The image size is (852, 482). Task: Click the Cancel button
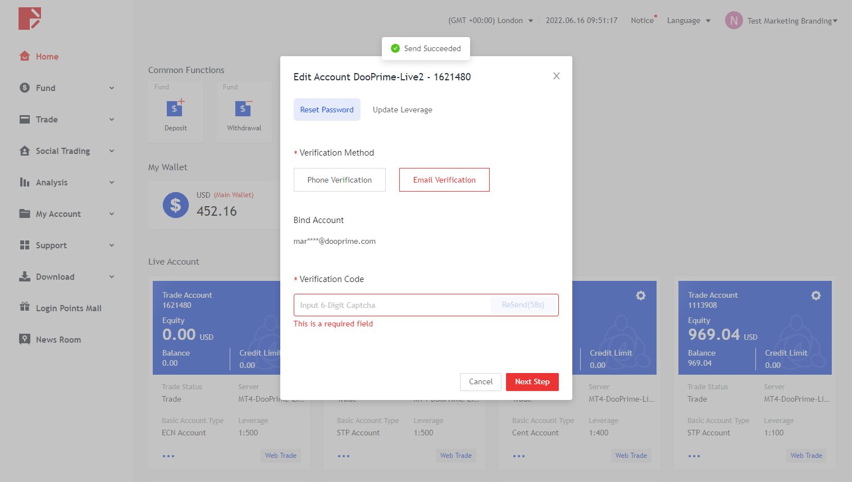click(x=480, y=381)
